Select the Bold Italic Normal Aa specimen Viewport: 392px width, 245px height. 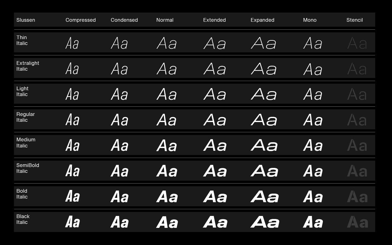(167, 197)
